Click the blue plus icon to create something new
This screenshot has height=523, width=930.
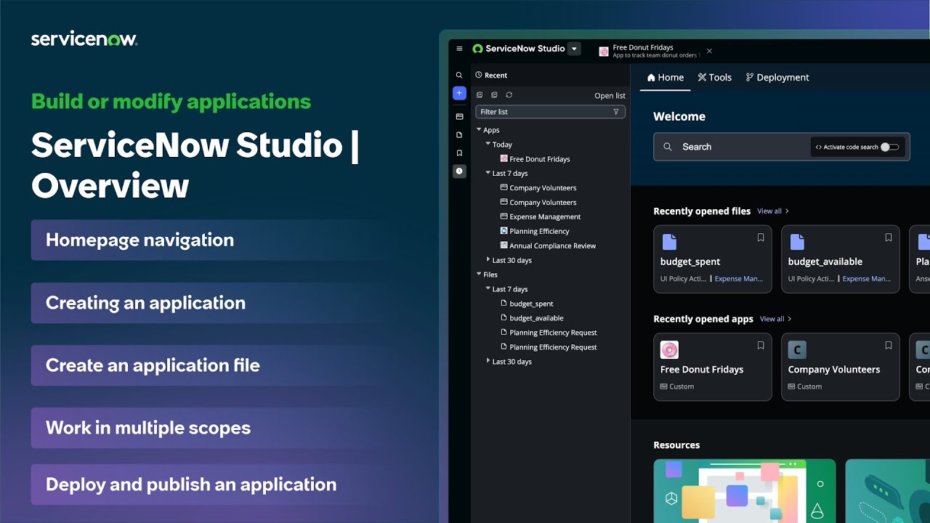point(459,93)
